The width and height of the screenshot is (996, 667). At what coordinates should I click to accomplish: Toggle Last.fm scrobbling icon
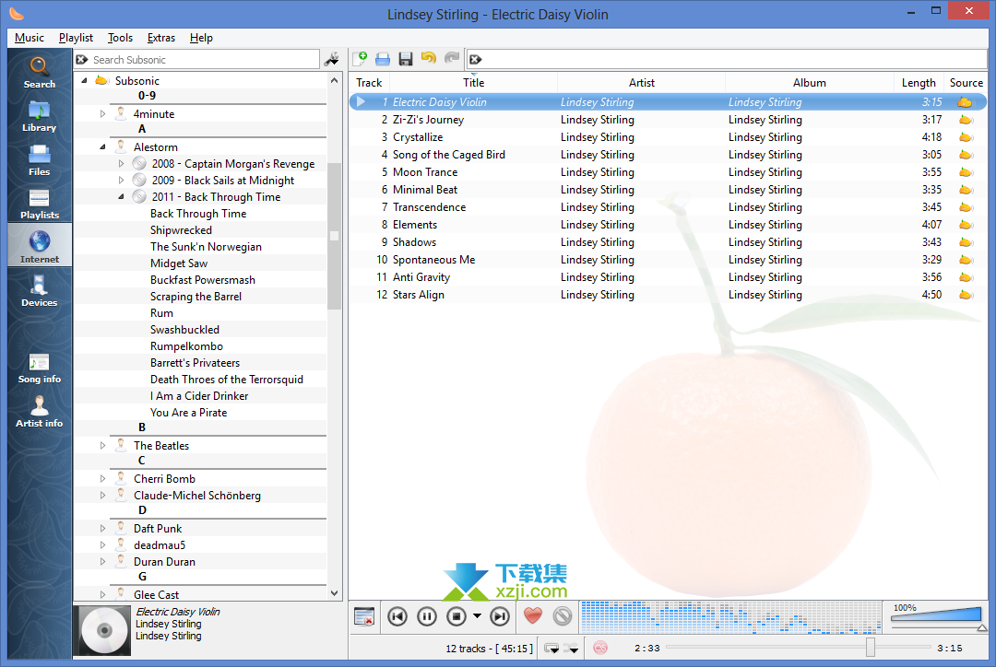(600, 648)
